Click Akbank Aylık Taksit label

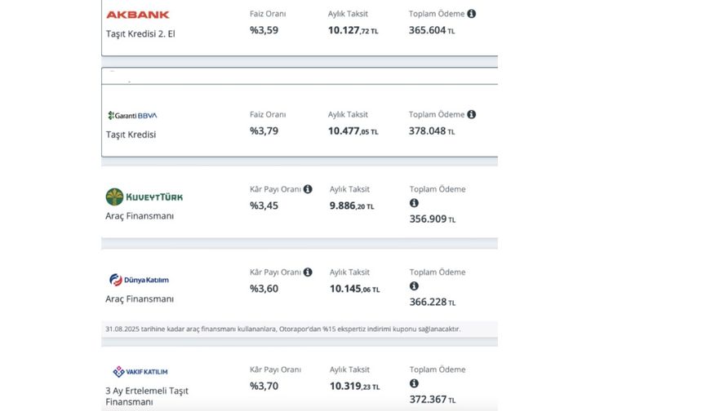point(348,14)
